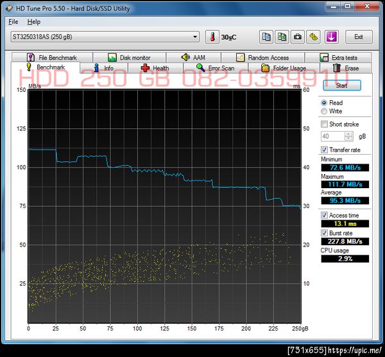Enable the Short stroke checkbox
This screenshot has height=357, width=385.
tap(324, 124)
